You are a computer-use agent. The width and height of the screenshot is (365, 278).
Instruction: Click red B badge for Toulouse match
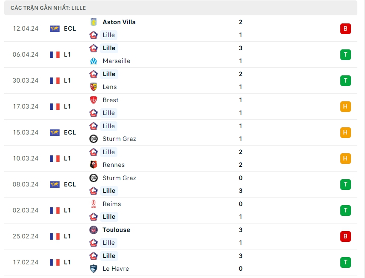point(345,236)
